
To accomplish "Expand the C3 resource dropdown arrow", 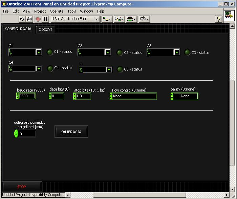I will (x=177, y=52).
